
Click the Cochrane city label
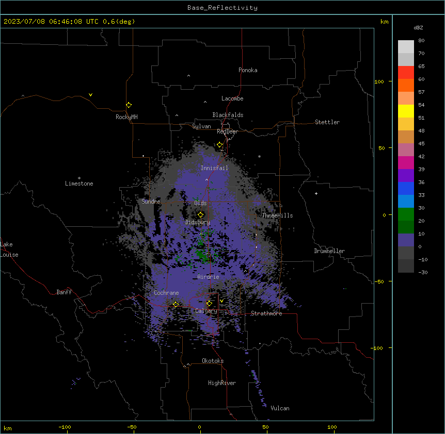(166, 293)
